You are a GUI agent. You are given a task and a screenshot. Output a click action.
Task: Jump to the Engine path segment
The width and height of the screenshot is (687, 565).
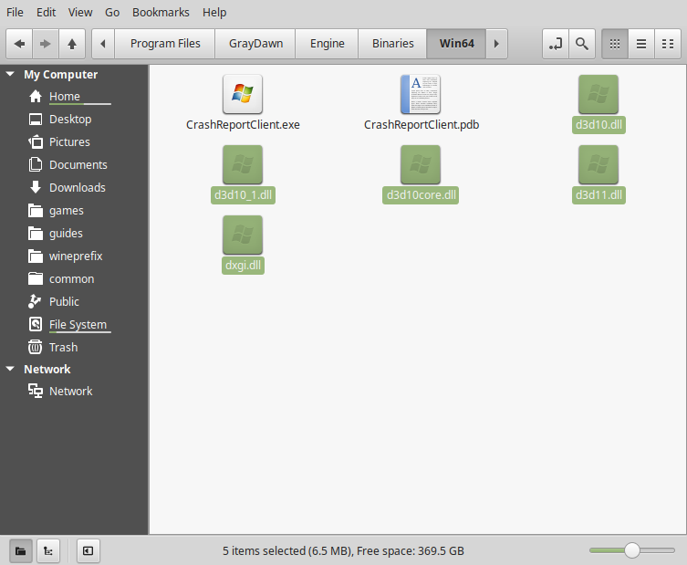click(328, 44)
